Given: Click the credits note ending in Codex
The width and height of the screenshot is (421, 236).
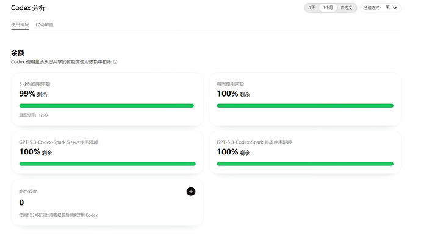Looking at the screenshot, I should pos(58,215).
